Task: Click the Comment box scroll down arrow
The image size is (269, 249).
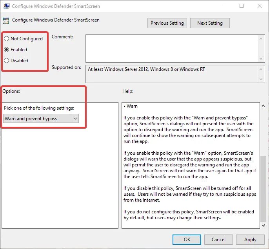Action: [x=261, y=59]
